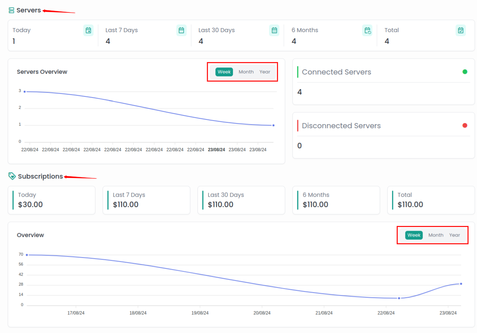Viewport: 477px width, 333px height.
Task: Open the Subscriptions Last 7 Days card
Action: [x=146, y=200]
